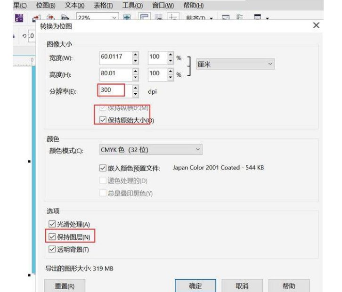Click the 重置(R) button
The image size is (342, 292).
pos(65,285)
